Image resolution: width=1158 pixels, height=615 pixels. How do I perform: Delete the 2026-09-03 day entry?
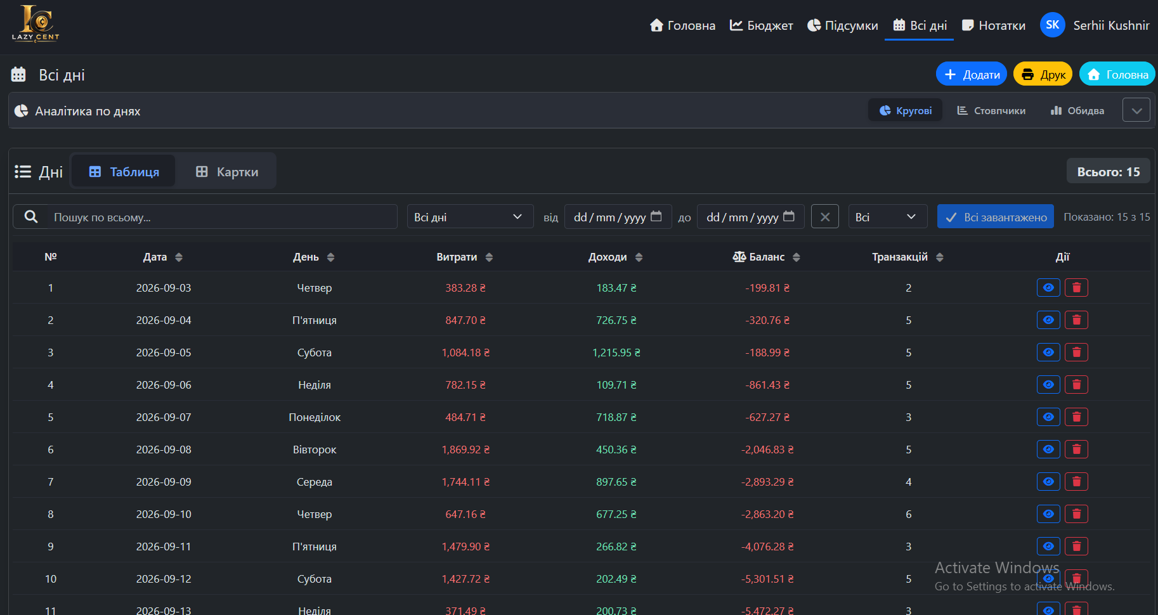[x=1076, y=288]
